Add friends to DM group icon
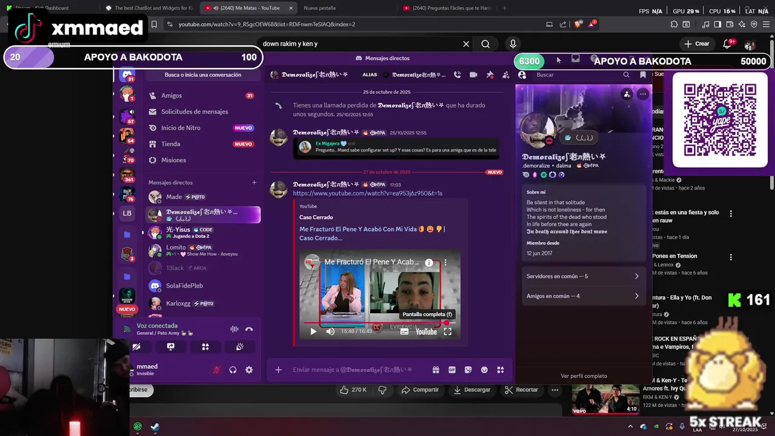This screenshot has height=436, width=775. click(x=506, y=74)
